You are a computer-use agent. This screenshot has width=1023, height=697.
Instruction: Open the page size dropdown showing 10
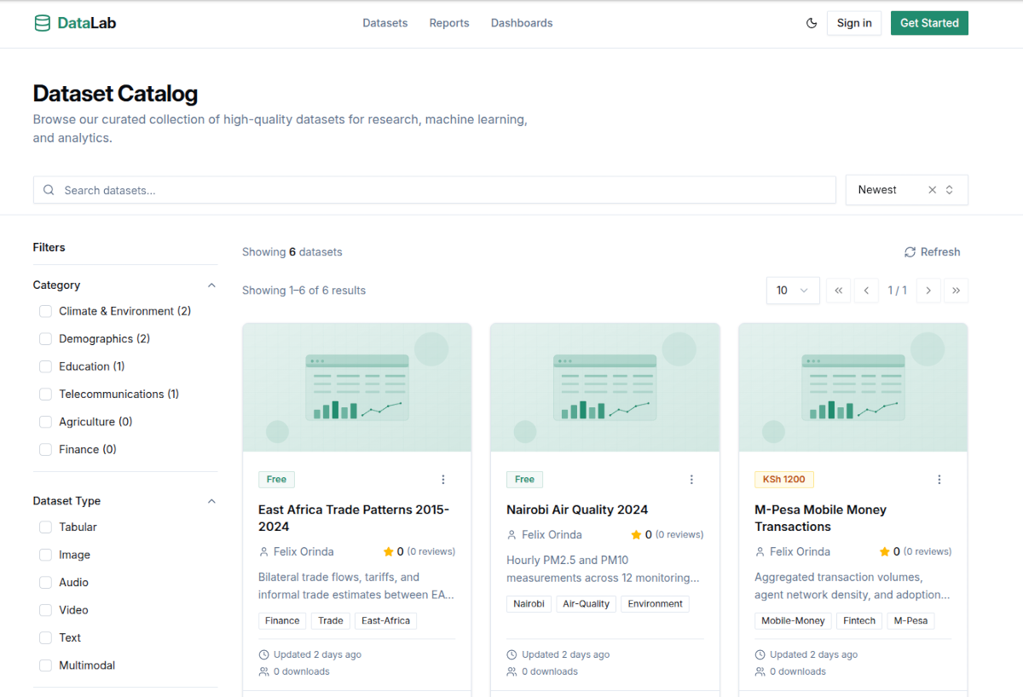[793, 291]
